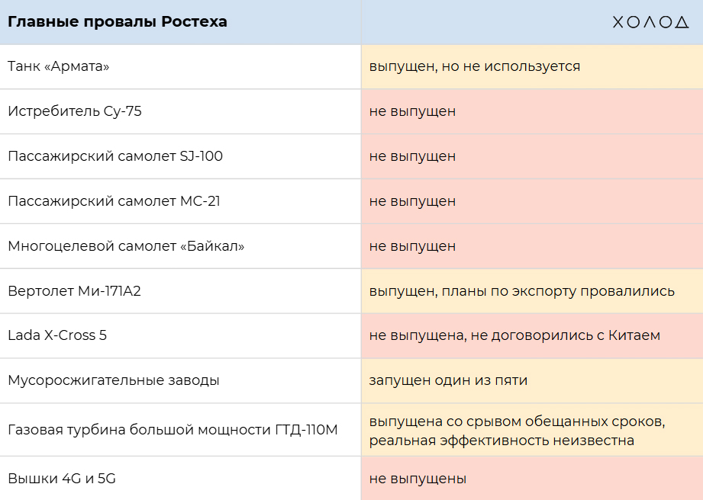Select 'Пассажирский самолет МС-21' cell
The width and height of the screenshot is (703, 500).
114,201
